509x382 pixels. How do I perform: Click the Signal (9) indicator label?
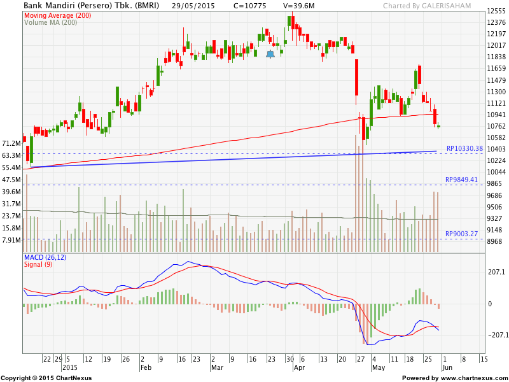[x=38, y=264]
